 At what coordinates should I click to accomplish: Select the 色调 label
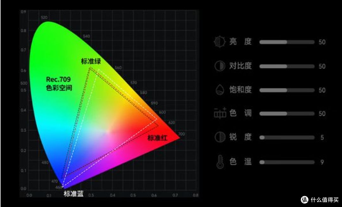coord(240,113)
